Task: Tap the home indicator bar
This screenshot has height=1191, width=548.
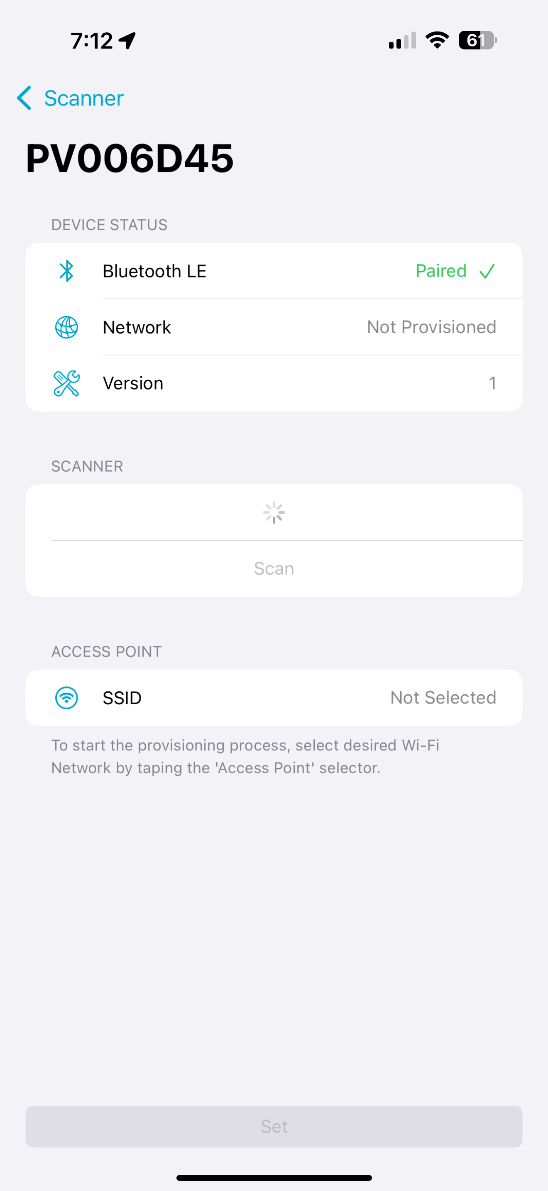Action: pos(274,1178)
